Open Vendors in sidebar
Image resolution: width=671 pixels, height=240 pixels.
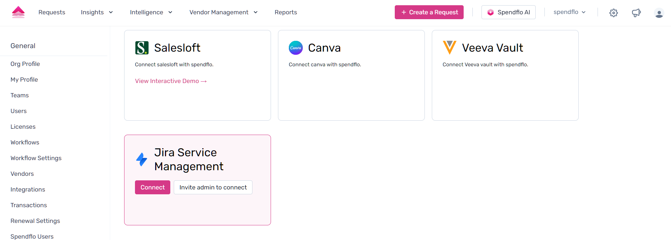tap(22, 174)
